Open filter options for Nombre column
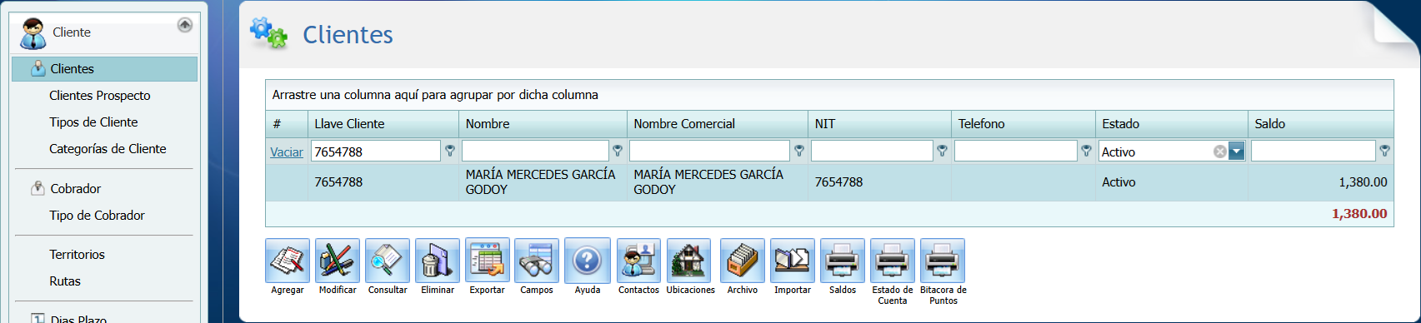 [618, 151]
